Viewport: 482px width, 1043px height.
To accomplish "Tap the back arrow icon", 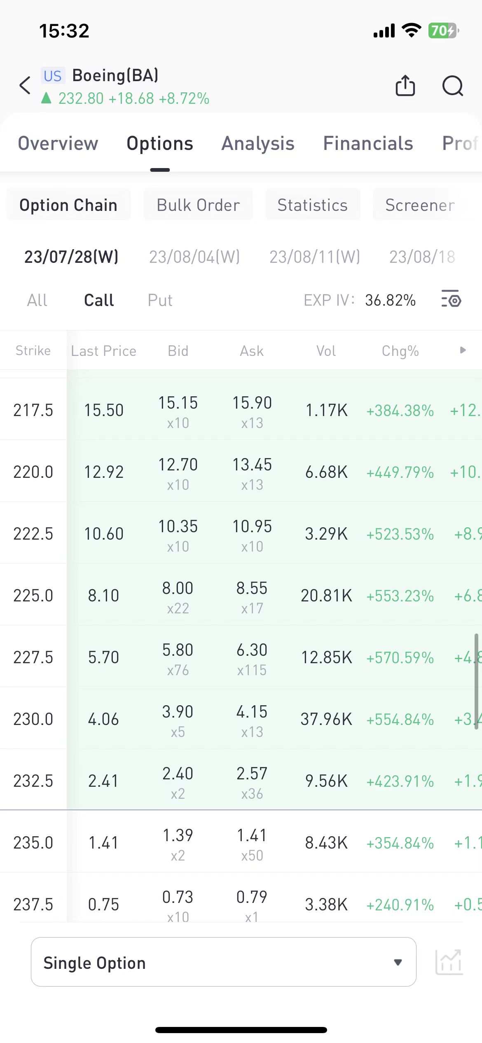I will (25, 86).
